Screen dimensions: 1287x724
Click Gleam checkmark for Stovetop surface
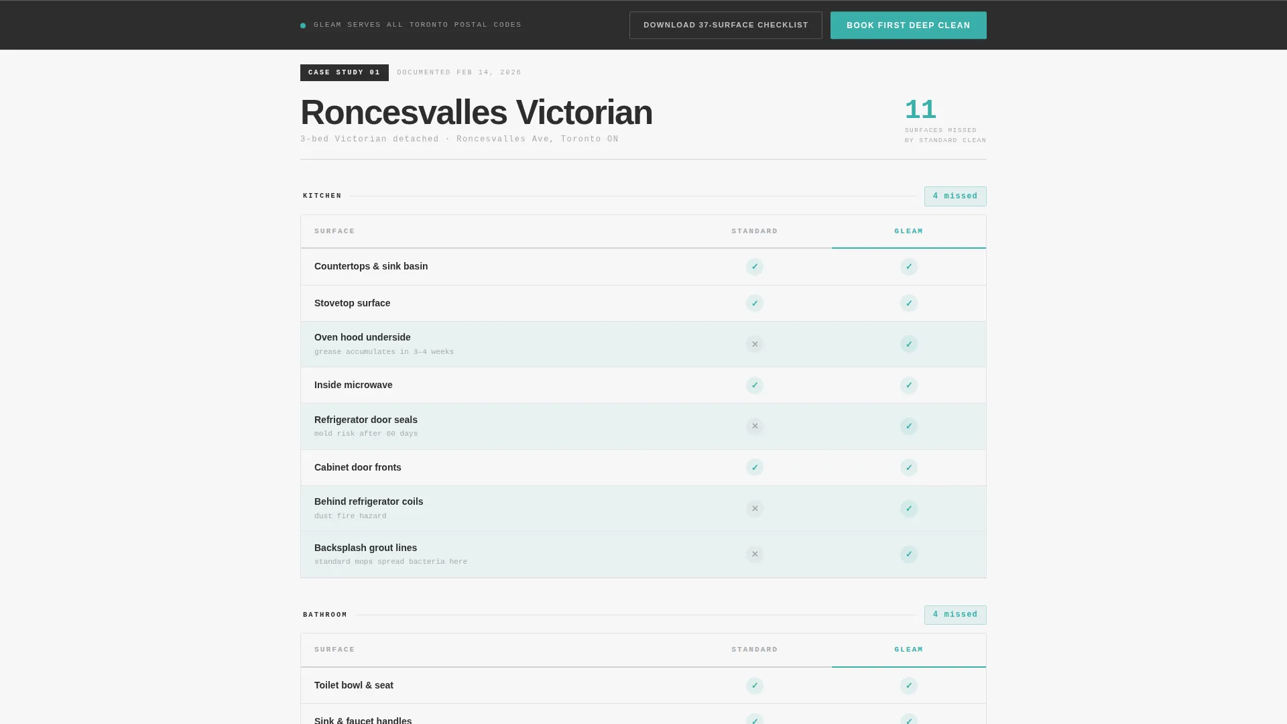click(909, 303)
